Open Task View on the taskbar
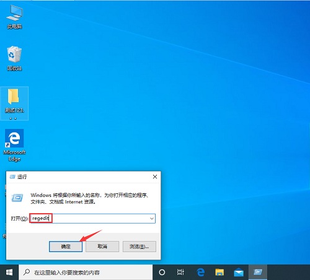 pyautogui.click(x=180, y=273)
